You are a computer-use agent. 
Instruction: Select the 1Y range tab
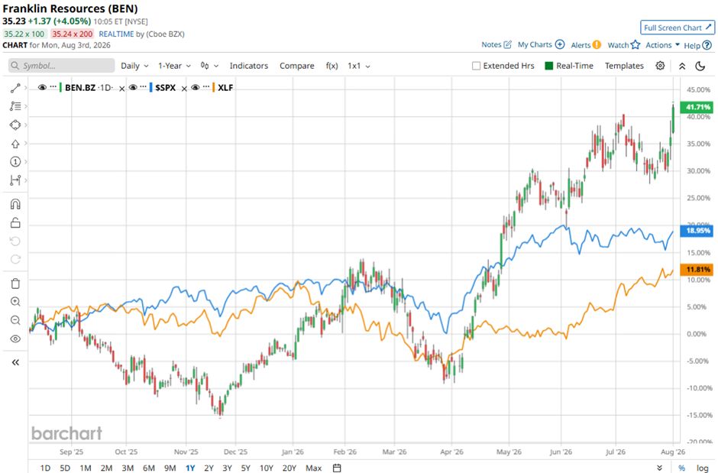[190, 468]
